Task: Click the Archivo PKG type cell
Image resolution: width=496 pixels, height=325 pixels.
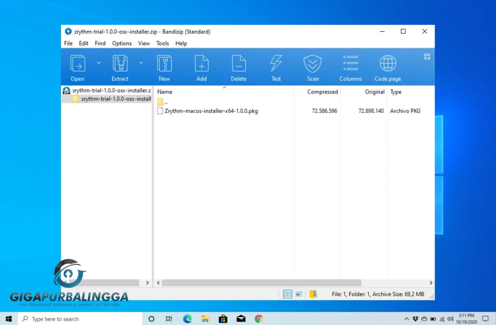Action: 405,111
